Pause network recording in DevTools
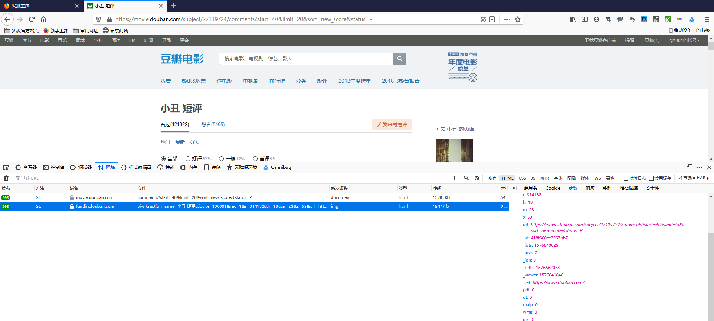Screen dimensions: 714x321 click(x=456, y=178)
